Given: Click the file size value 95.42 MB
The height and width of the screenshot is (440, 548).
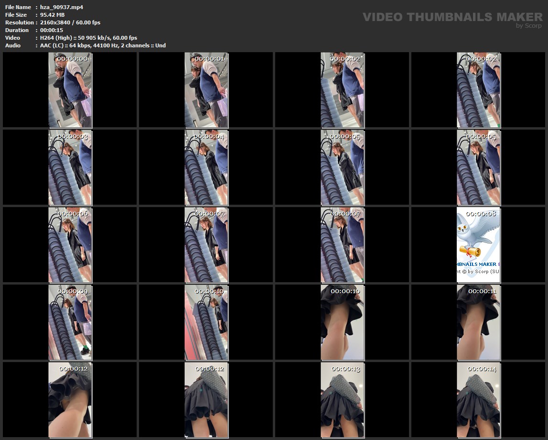Looking at the screenshot, I should [x=53, y=15].
